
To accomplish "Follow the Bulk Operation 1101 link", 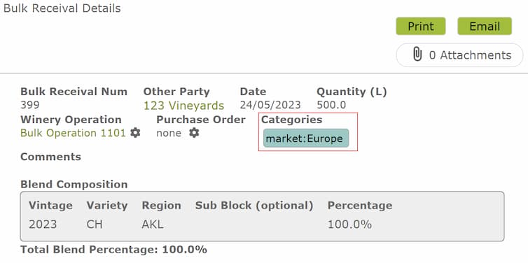I will point(73,133).
